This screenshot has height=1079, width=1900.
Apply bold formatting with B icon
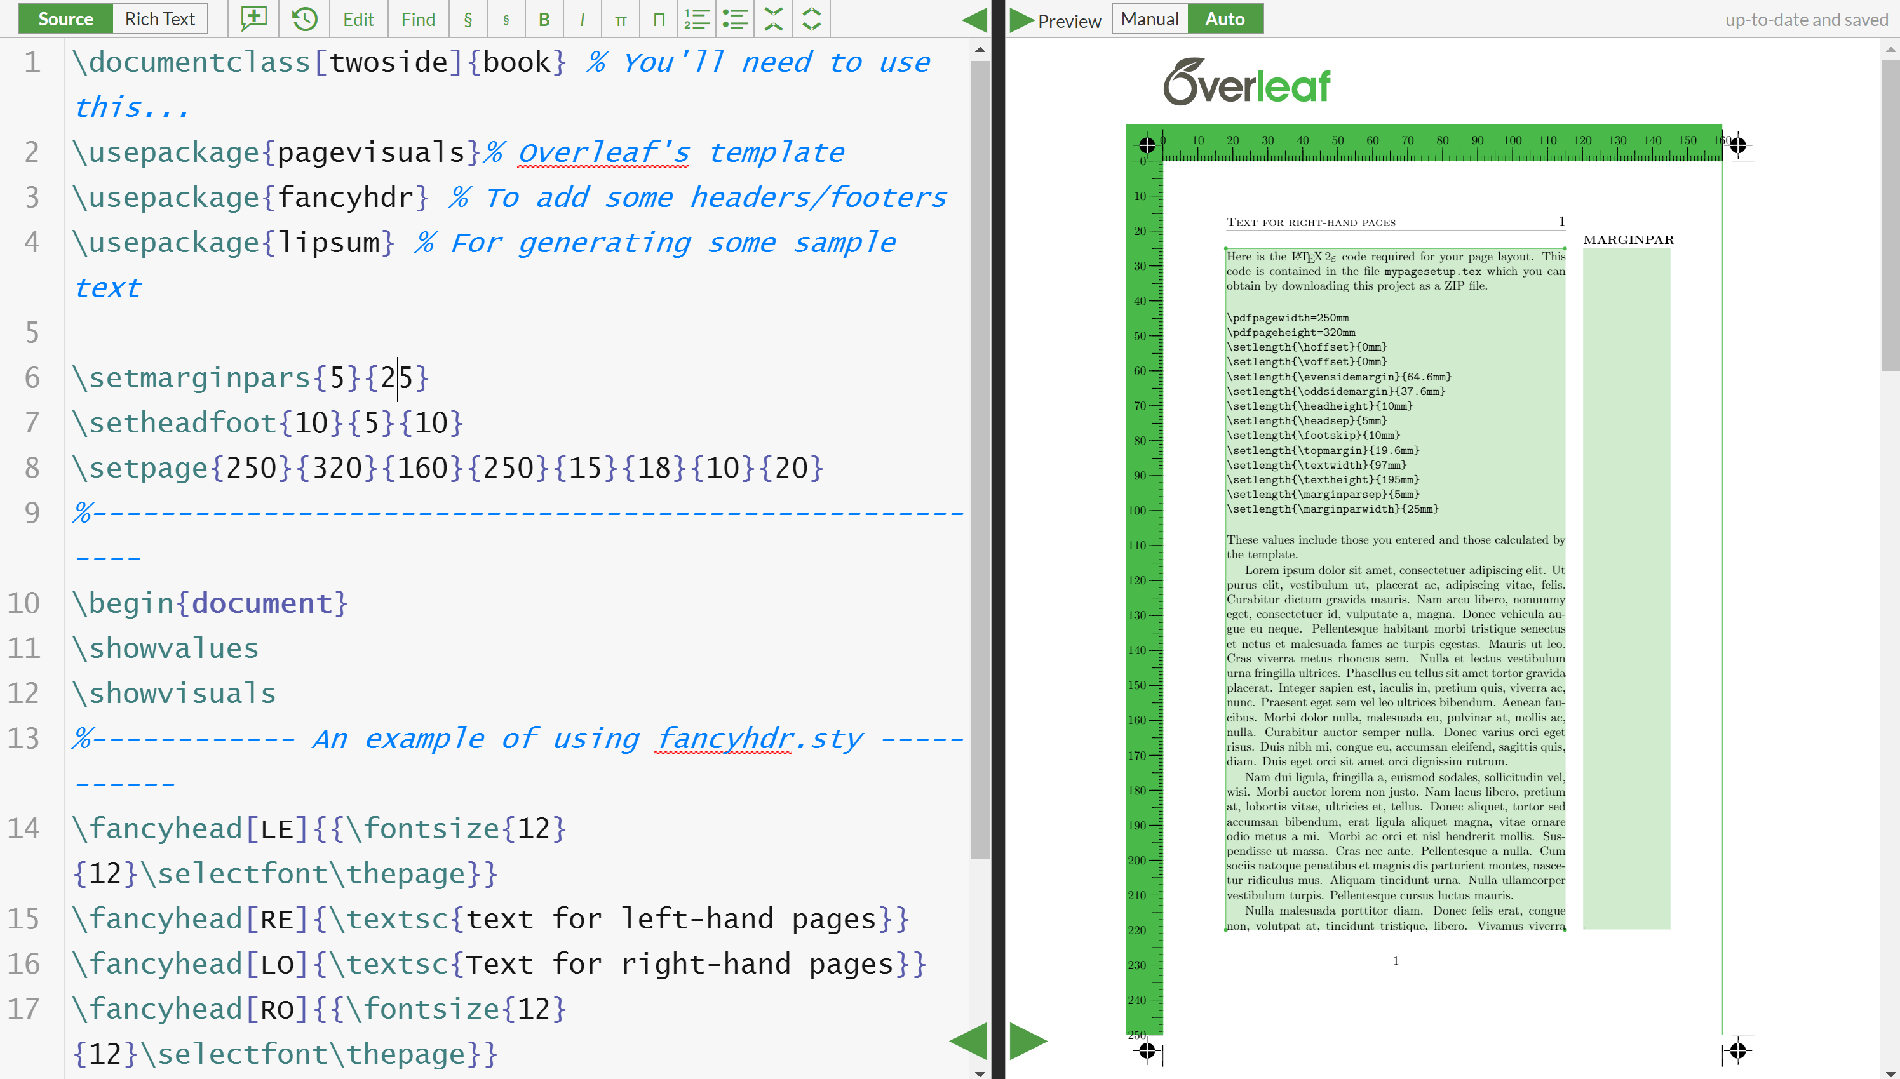point(544,18)
